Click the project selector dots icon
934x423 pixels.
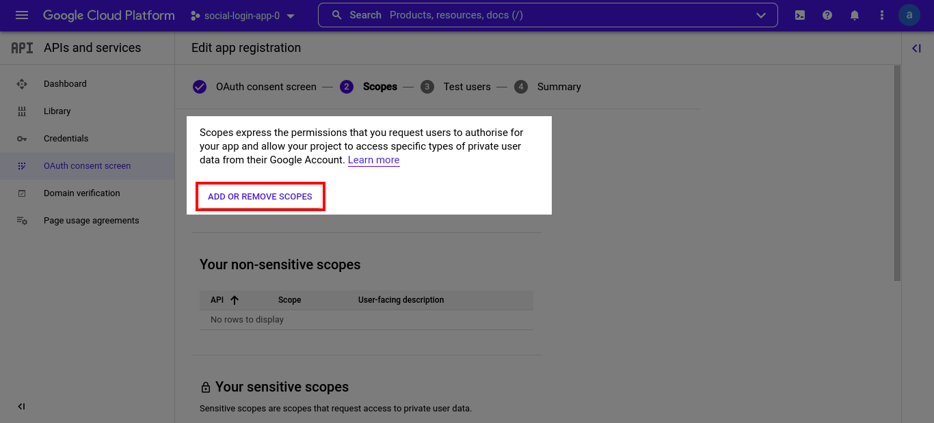(x=195, y=15)
